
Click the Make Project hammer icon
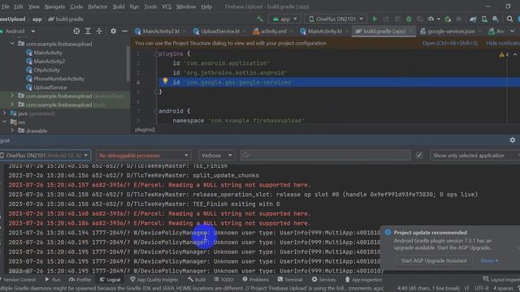pyautogui.click(x=260, y=19)
